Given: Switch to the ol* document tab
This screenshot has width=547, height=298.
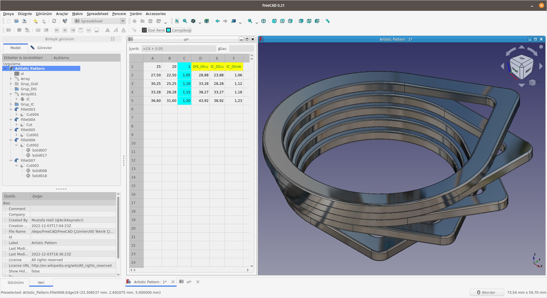Looking at the screenshot, I should (x=188, y=282).
